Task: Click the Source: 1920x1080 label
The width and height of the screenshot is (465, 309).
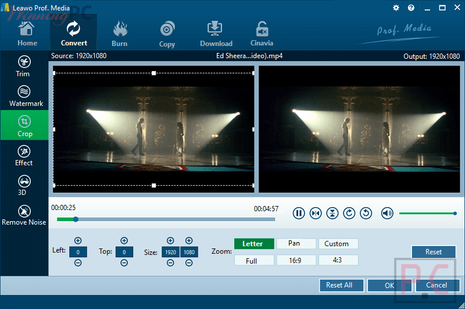Action: coord(78,56)
